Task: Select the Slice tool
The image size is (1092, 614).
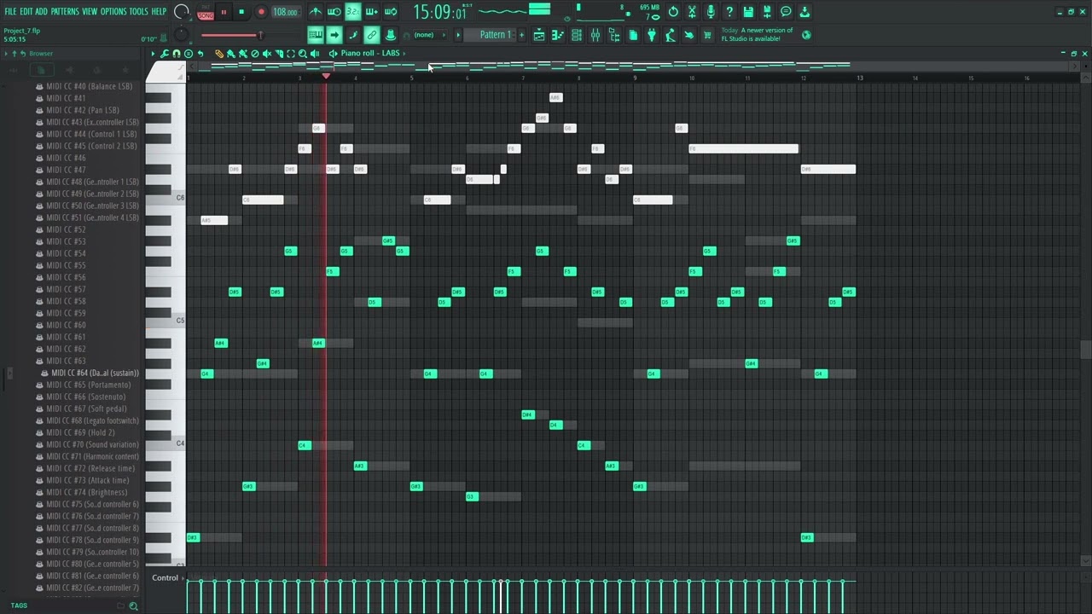Action: [x=279, y=54]
